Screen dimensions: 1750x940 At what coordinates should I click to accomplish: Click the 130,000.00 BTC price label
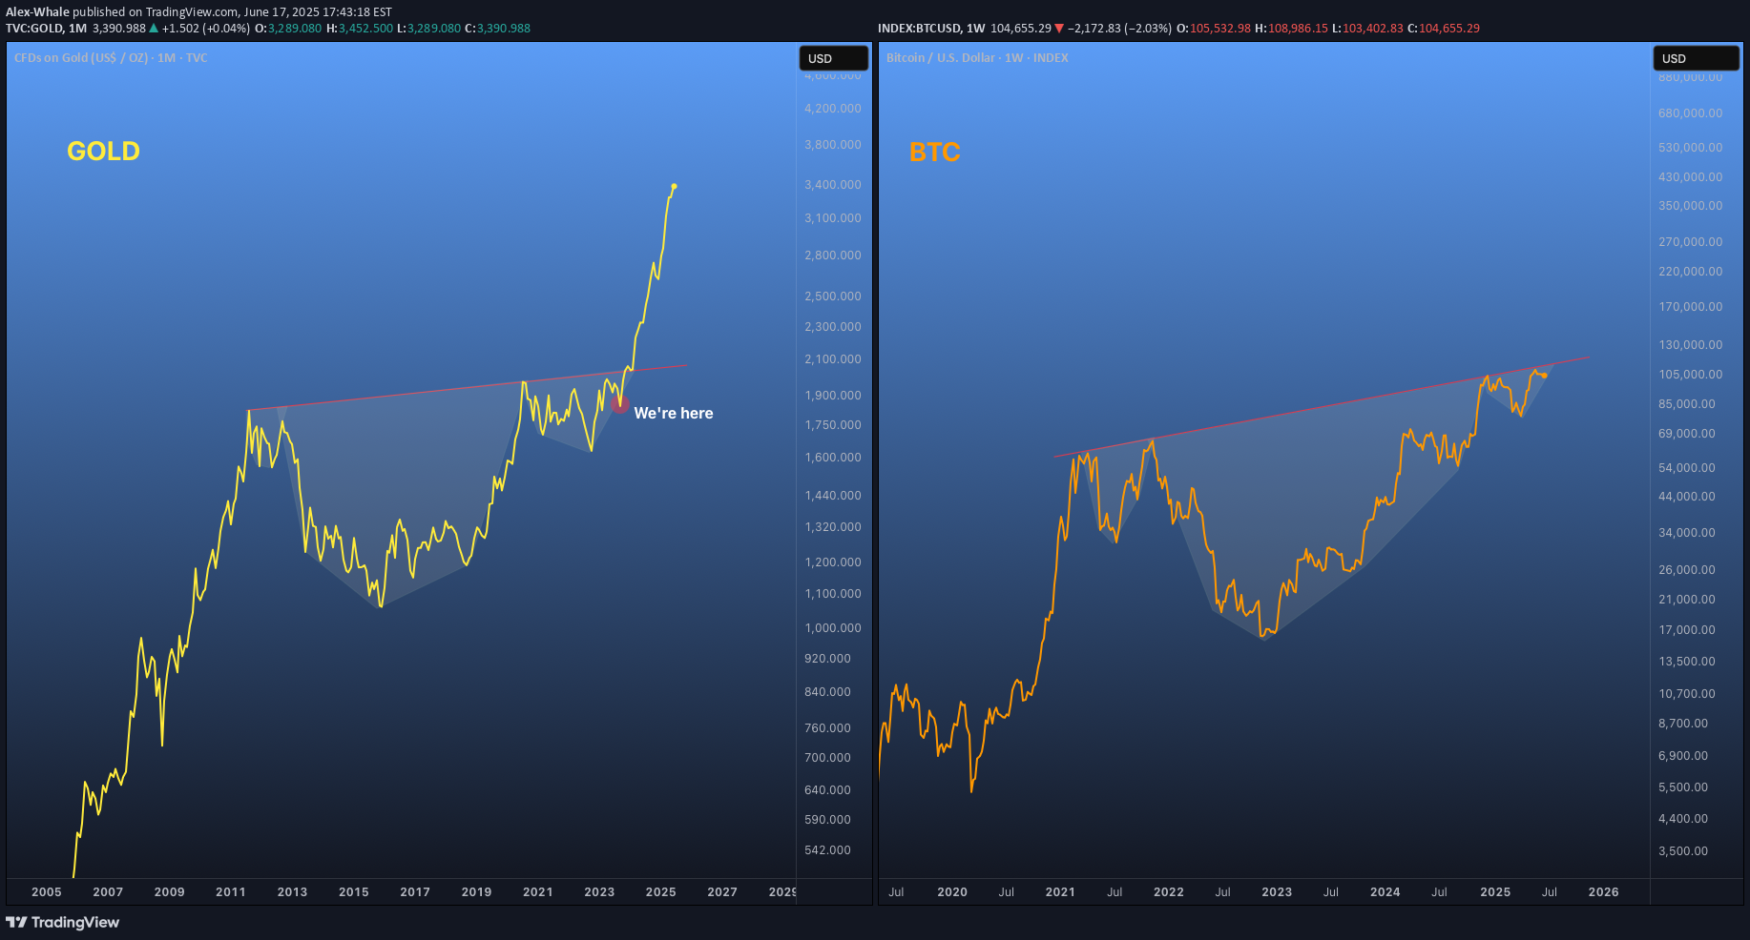pyautogui.click(x=1691, y=345)
